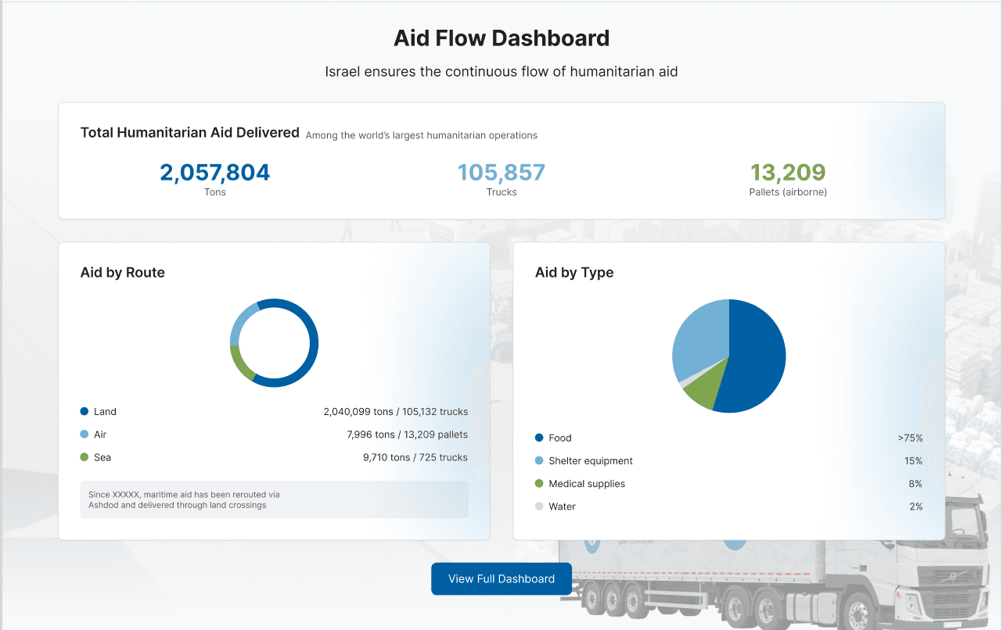Click the Medical supplies label

coord(587,484)
